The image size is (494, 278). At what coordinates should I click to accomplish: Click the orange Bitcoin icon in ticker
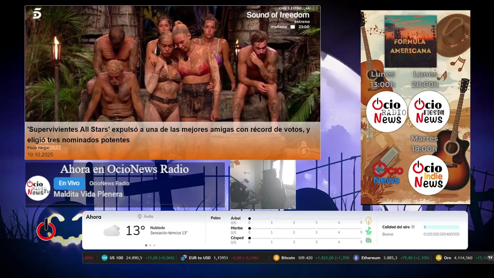(276, 258)
